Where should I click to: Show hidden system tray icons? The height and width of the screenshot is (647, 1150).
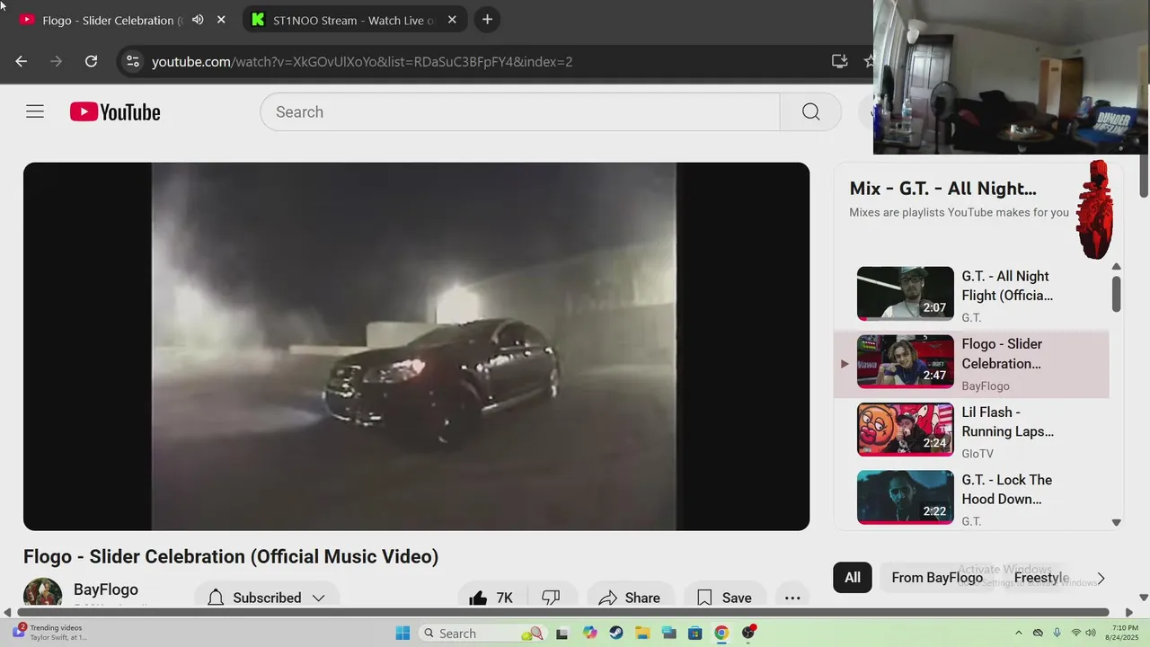click(1019, 633)
